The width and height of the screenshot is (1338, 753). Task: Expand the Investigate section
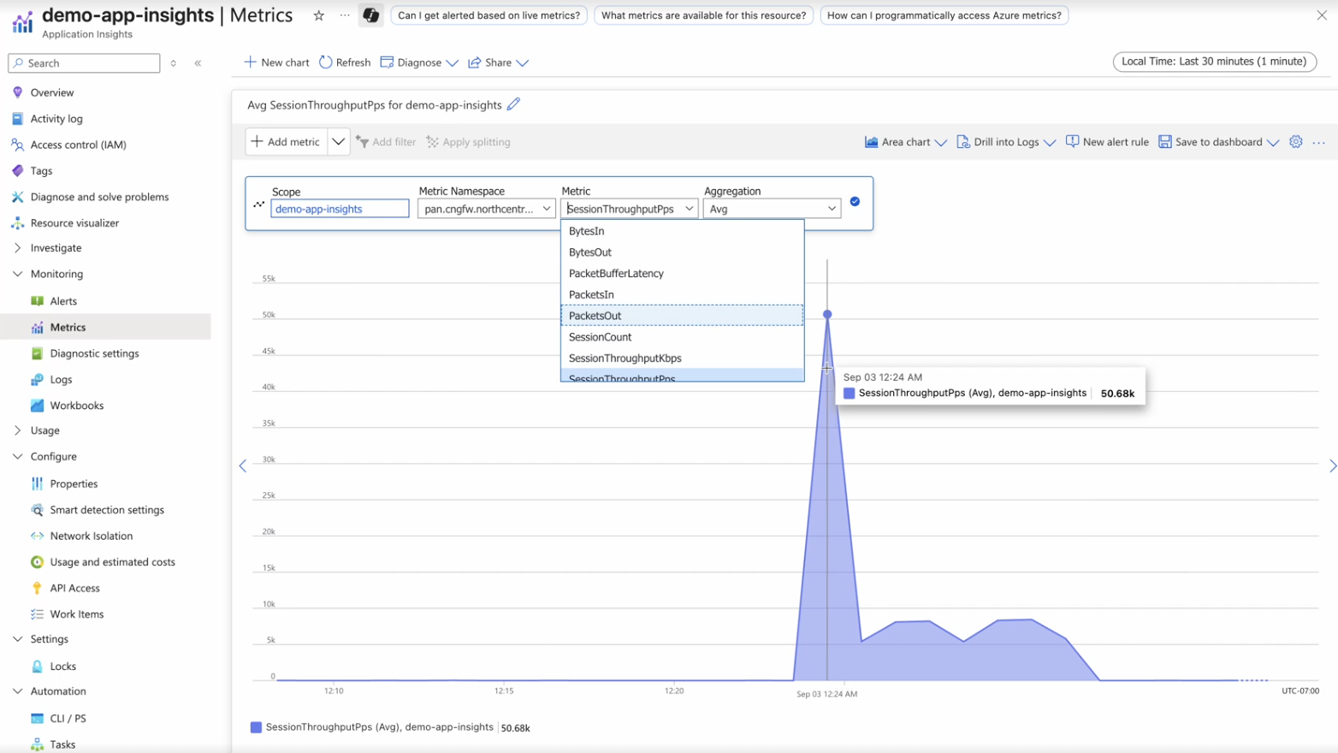17,248
